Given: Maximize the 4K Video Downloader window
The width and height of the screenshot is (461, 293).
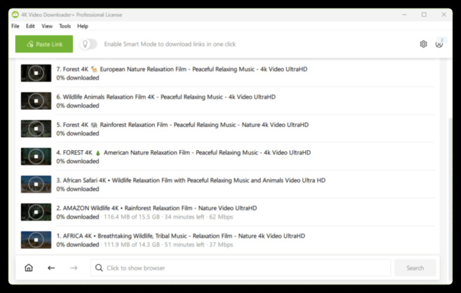Looking at the screenshot, I should (x=424, y=14).
